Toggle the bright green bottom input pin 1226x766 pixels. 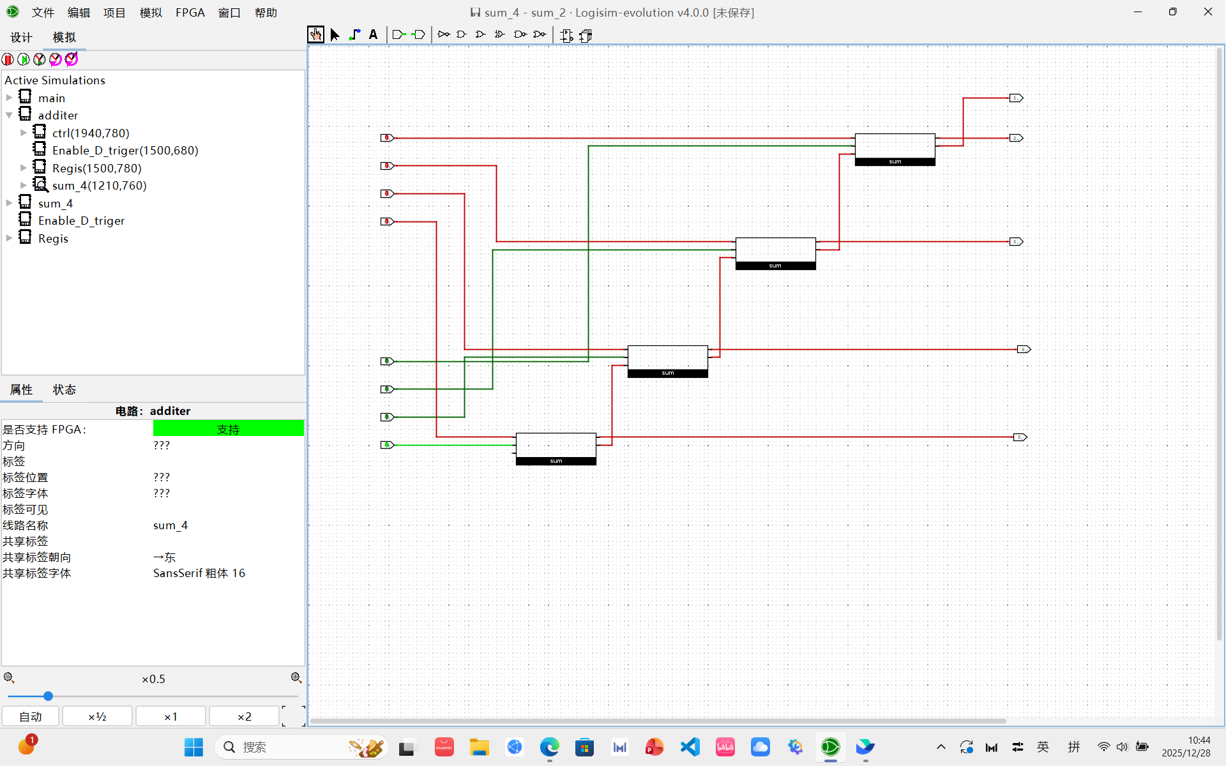[386, 445]
